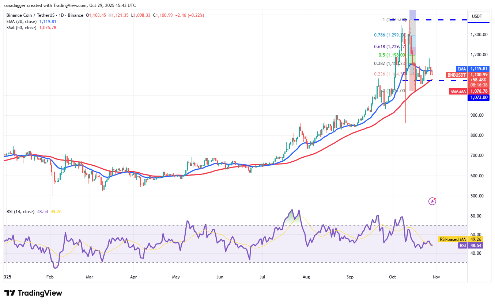
Task: Click the lightning bolt quick-trade icon
Action: tap(432, 201)
